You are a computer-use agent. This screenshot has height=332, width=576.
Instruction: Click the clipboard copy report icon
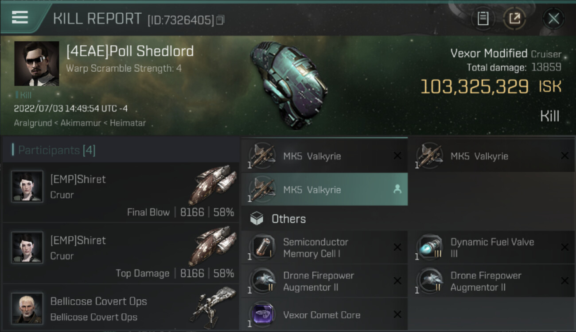click(x=483, y=19)
